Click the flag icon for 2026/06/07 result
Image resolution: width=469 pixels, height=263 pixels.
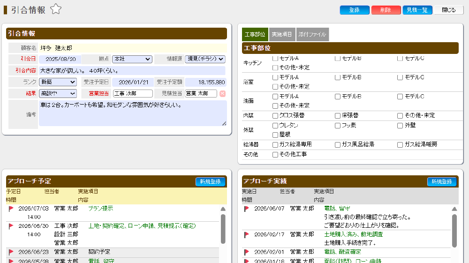click(247, 209)
